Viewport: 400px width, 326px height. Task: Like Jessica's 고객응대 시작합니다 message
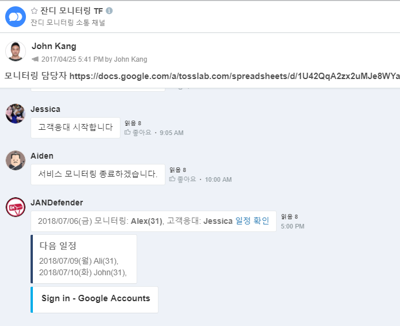[x=138, y=133]
